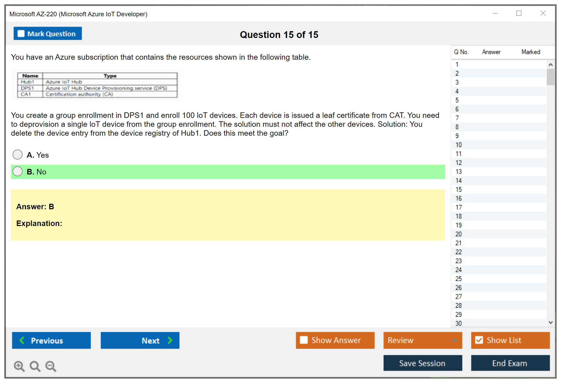Click the End Exam button
The height and width of the screenshot is (385, 563).
click(x=510, y=363)
